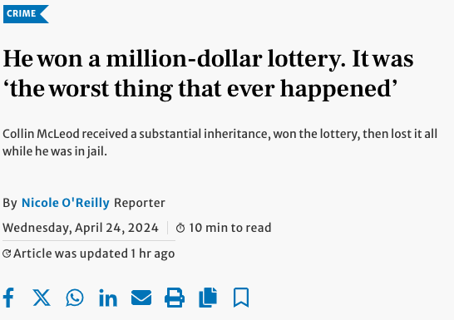The image size is (454, 320).
Task: Send the article by email
Action: (141, 298)
